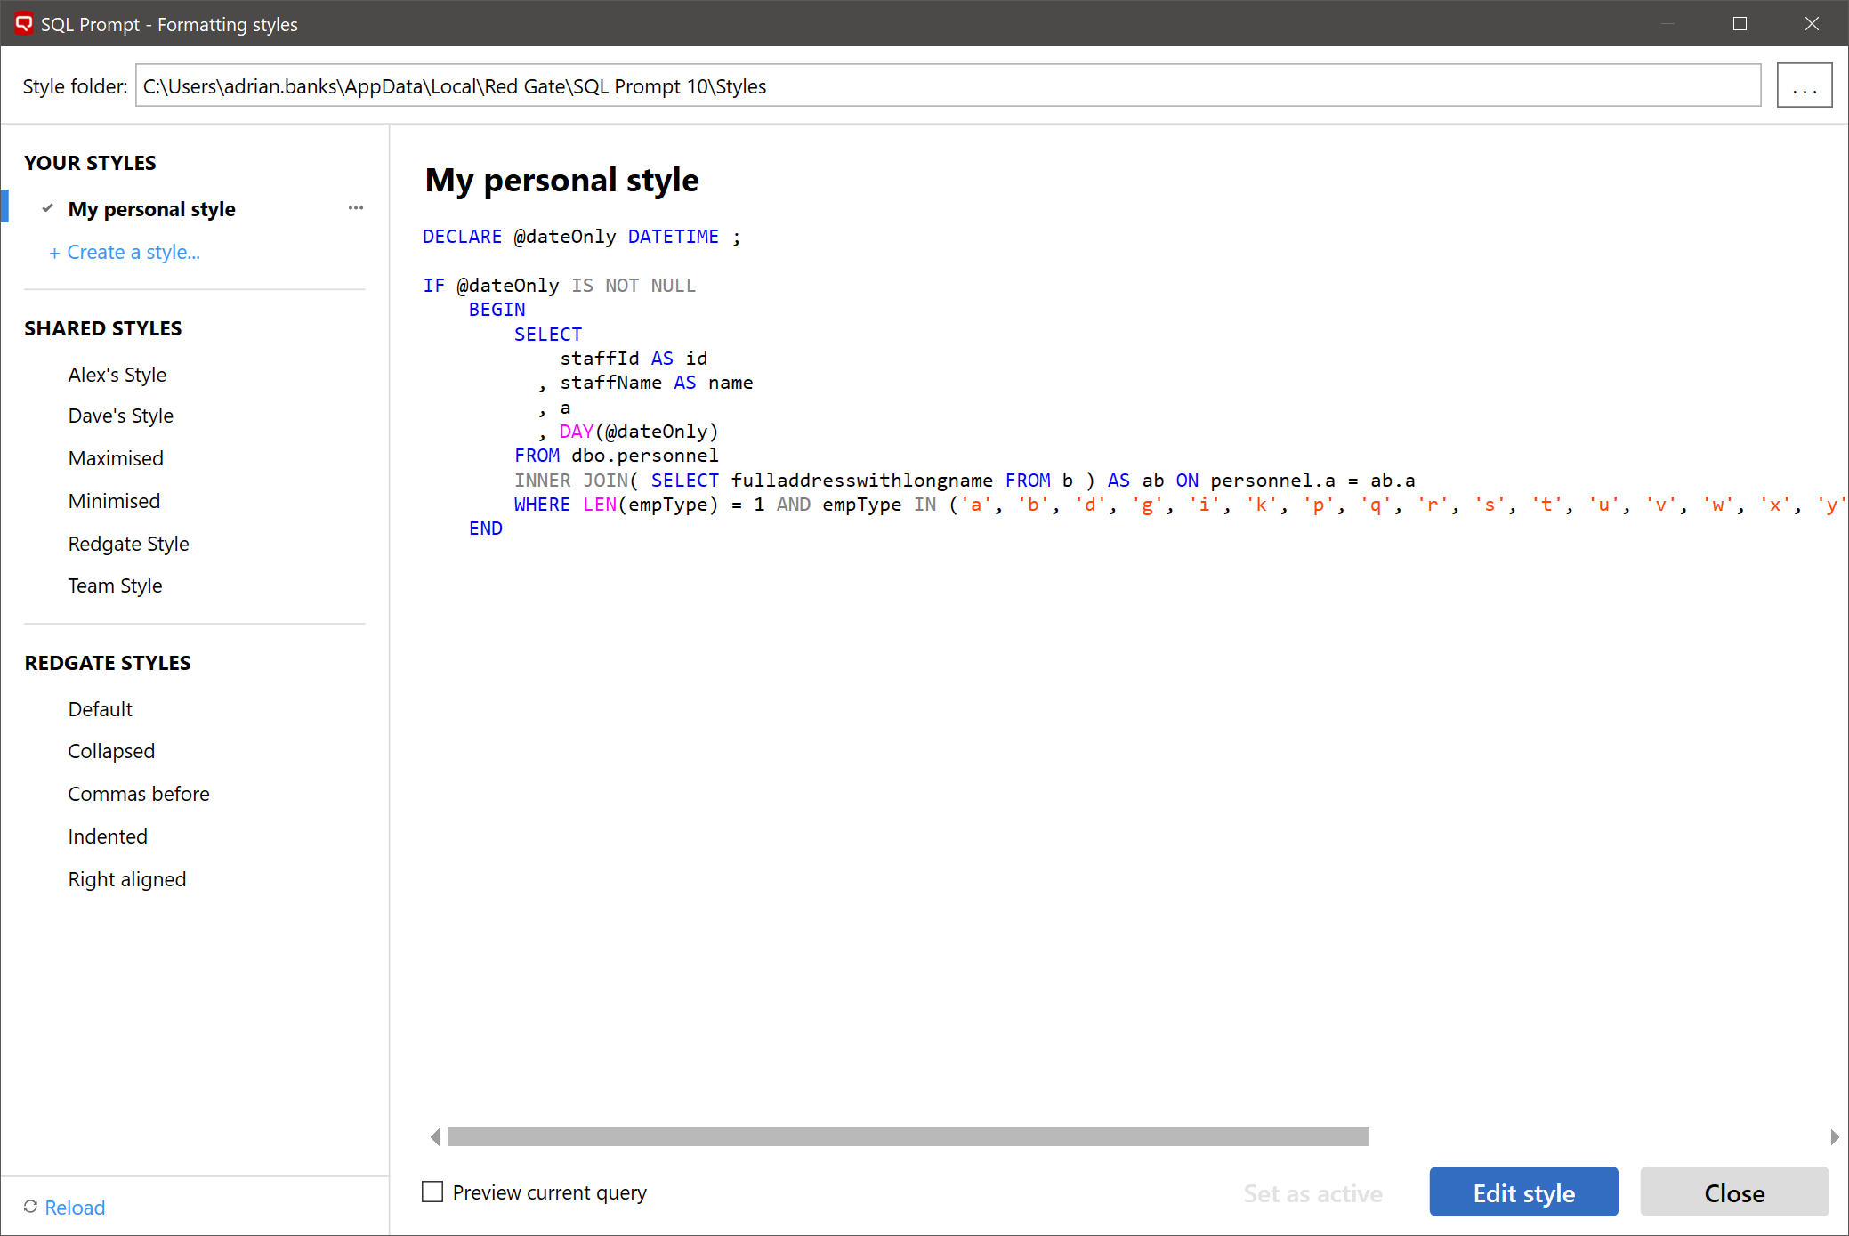Click the active checkmark beside My personal style
This screenshot has width=1849, height=1236.
(47, 207)
